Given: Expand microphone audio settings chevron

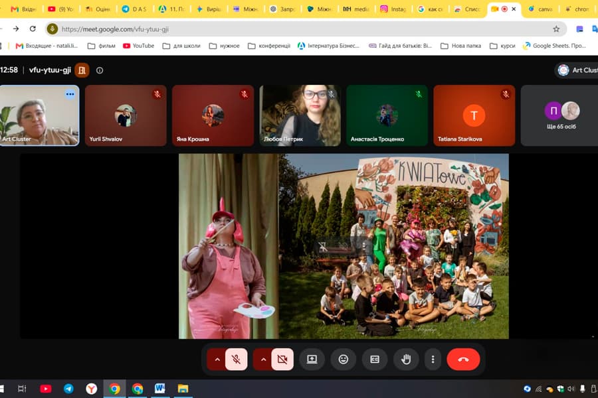Looking at the screenshot, I should (217, 359).
